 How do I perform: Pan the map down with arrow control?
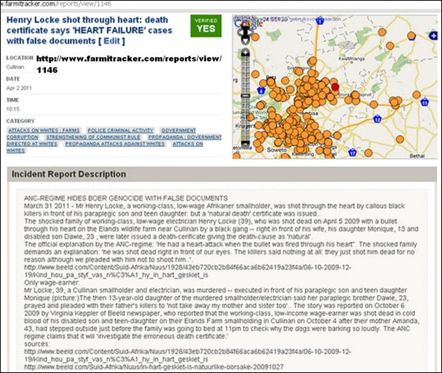pos(245,41)
